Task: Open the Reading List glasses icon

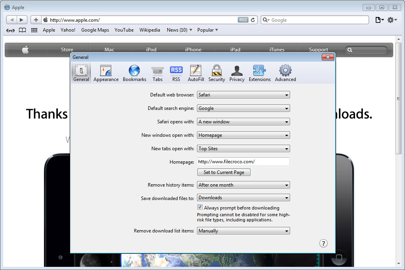Action: pyautogui.click(x=10, y=30)
